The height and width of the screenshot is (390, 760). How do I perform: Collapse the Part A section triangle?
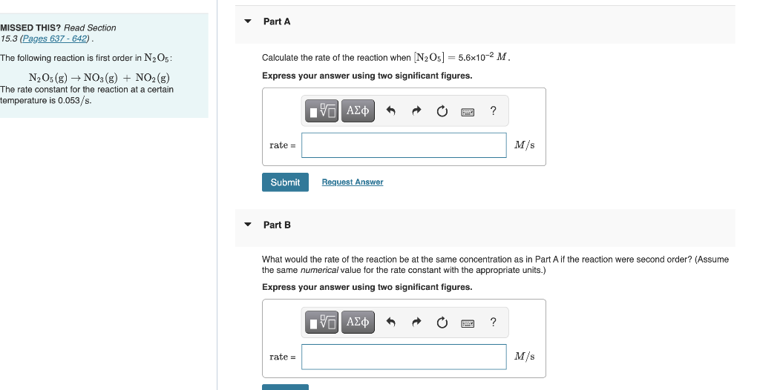[x=248, y=22]
